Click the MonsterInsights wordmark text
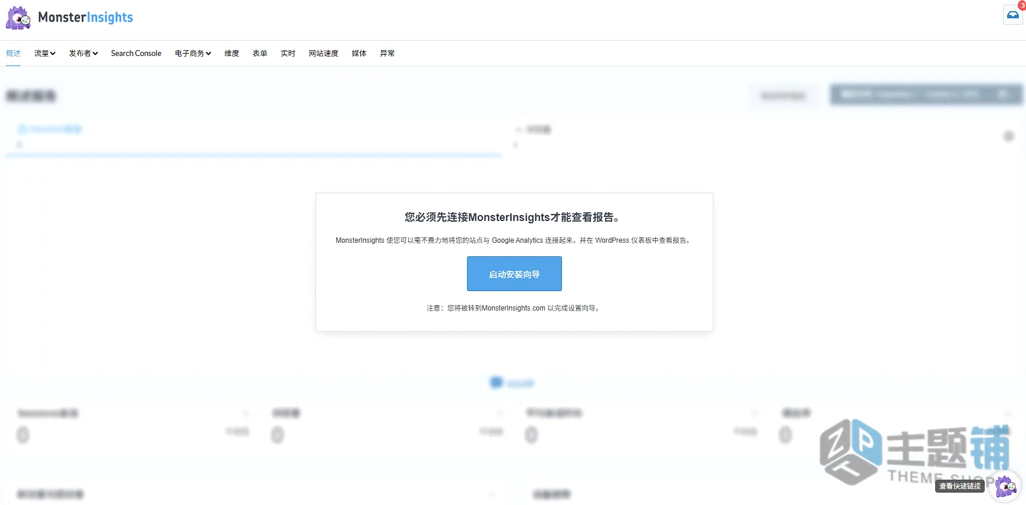 pyautogui.click(x=85, y=18)
